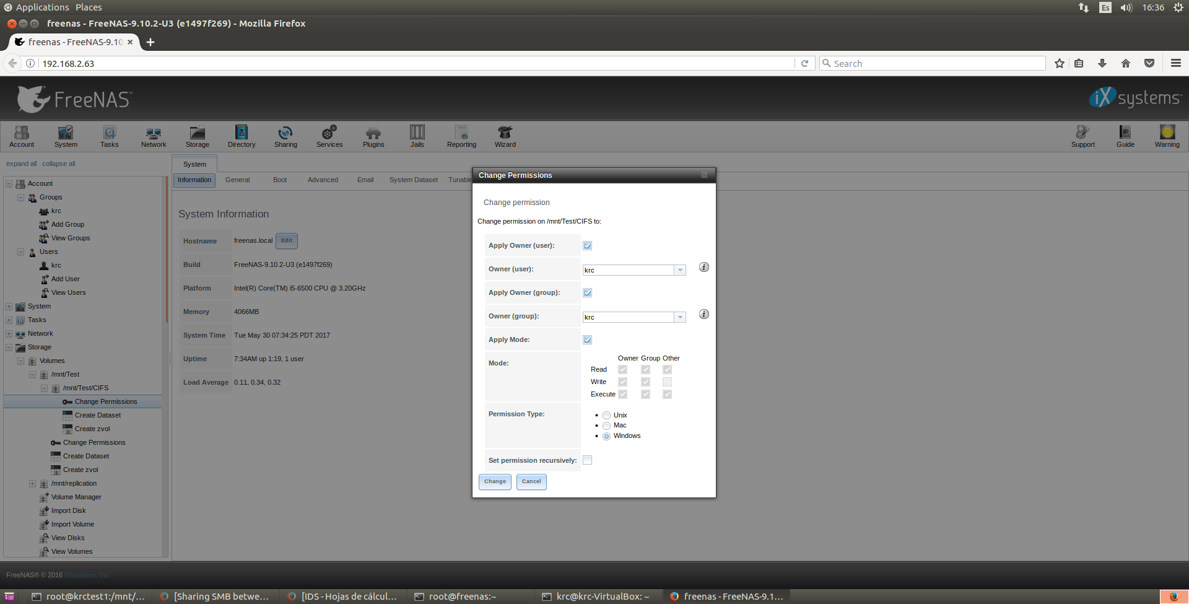Click the hostname Edit button
The image size is (1189, 604).
[x=287, y=240]
